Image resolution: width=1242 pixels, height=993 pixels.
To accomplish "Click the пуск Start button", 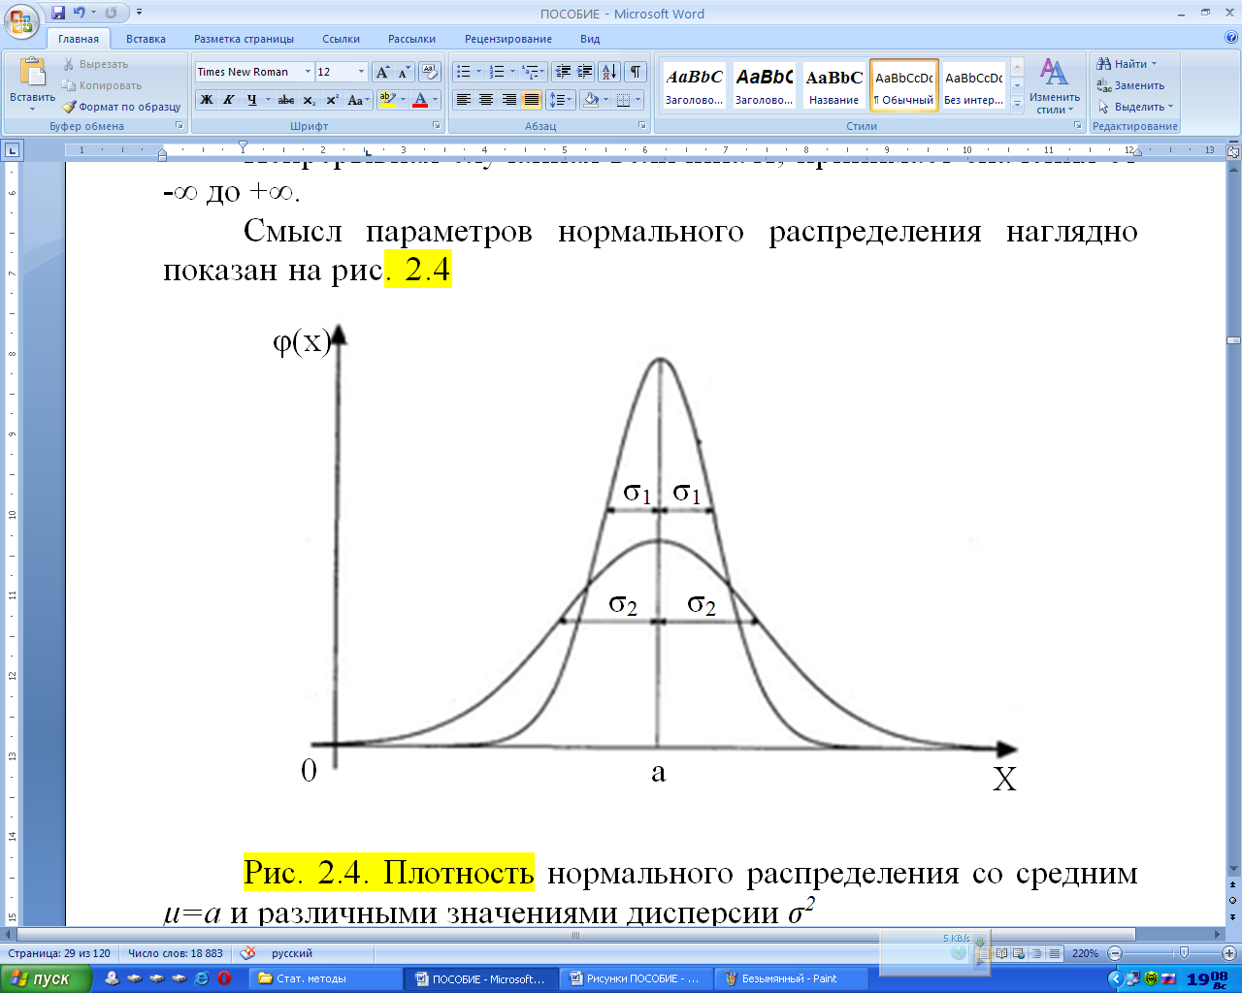I will click(x=46, y=978).
